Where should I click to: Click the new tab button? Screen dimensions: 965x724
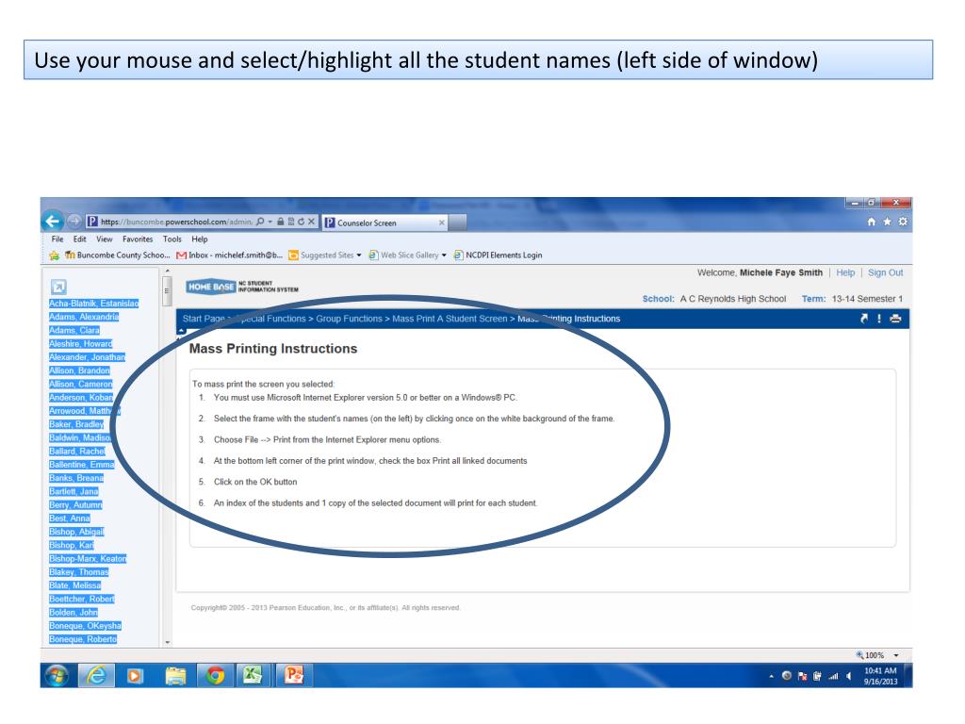pyautogui.click(x=457, y=222)
